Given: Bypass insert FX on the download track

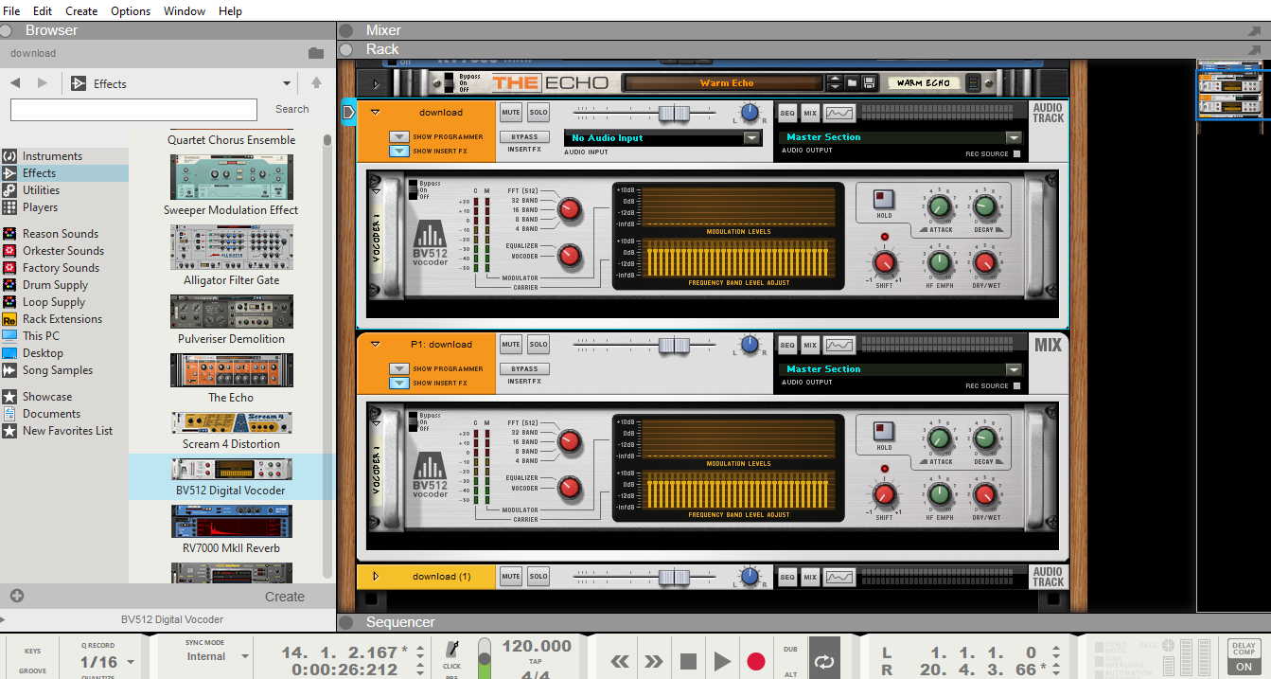Looking at the screenshot, I should point(524,136).
